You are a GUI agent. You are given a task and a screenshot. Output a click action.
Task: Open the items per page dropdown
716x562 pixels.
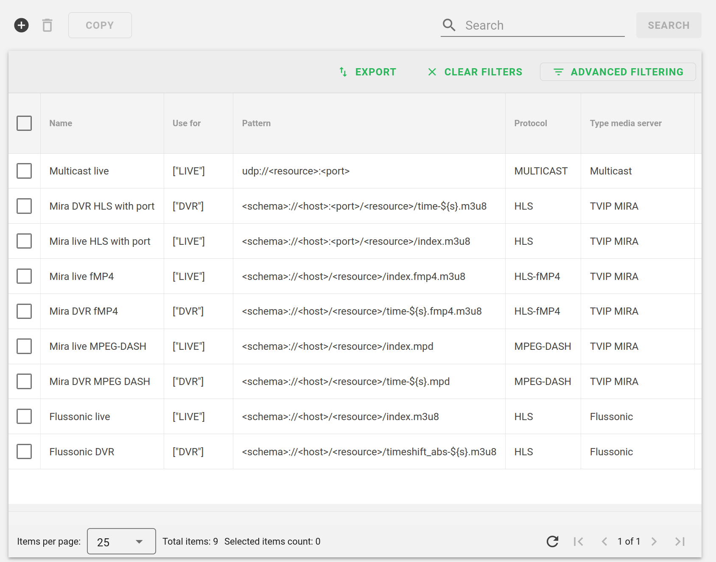[x=121, y=541]
